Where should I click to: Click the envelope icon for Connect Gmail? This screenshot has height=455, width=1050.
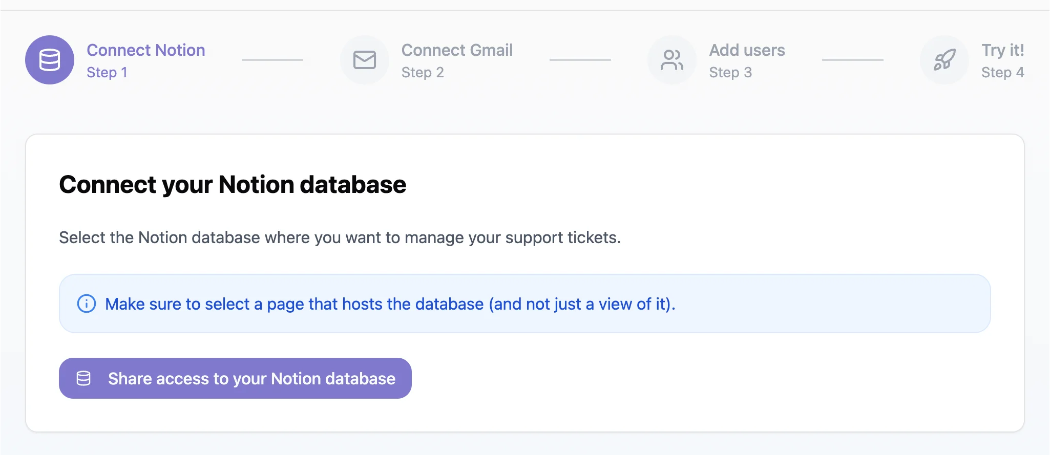[x=365, y=60]
